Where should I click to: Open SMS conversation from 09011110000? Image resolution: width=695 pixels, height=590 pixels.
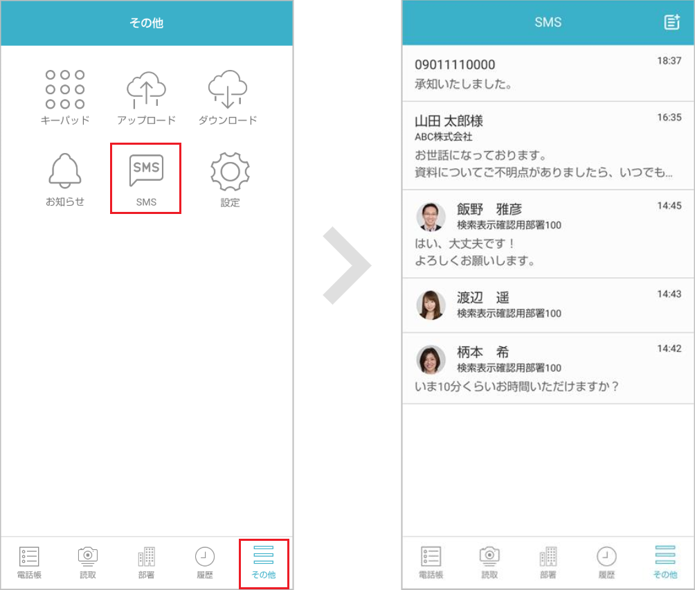(x=548, y=73)
